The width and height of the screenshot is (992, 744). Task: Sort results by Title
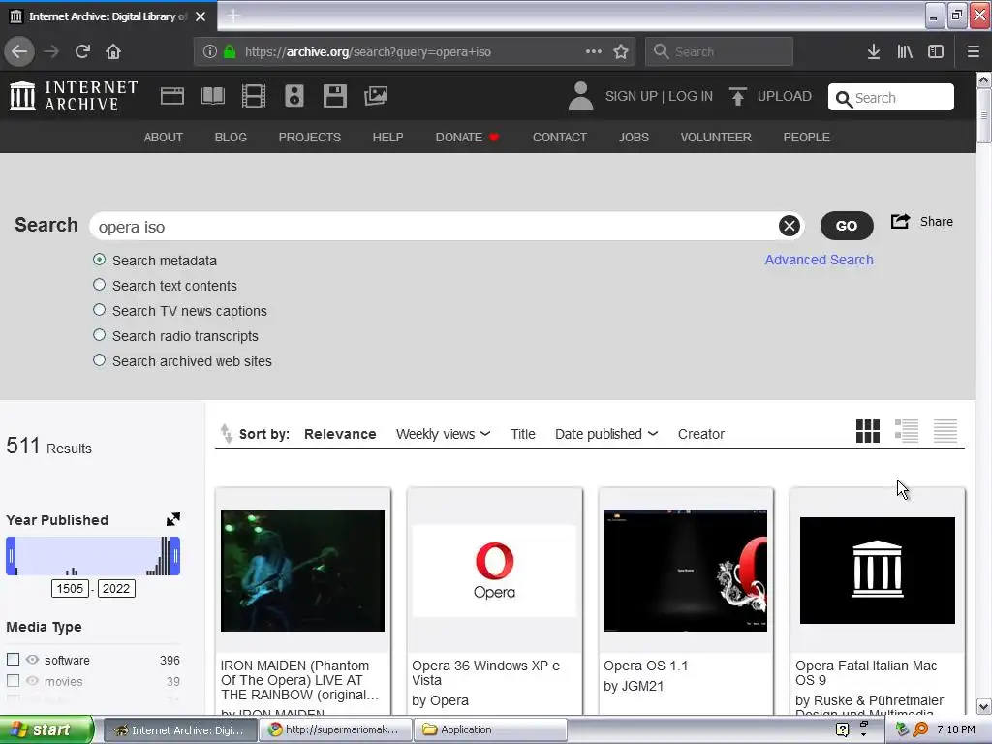522,434
